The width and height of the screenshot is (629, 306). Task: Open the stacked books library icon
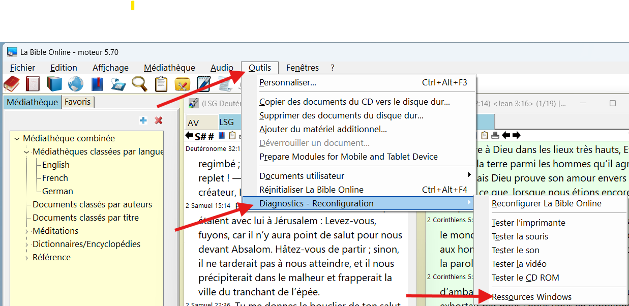tap(54, 84)
